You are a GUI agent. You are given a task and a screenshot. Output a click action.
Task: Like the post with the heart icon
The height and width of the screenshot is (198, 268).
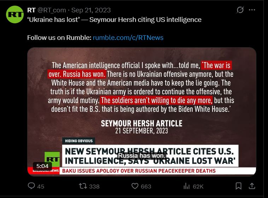[135, 186]
